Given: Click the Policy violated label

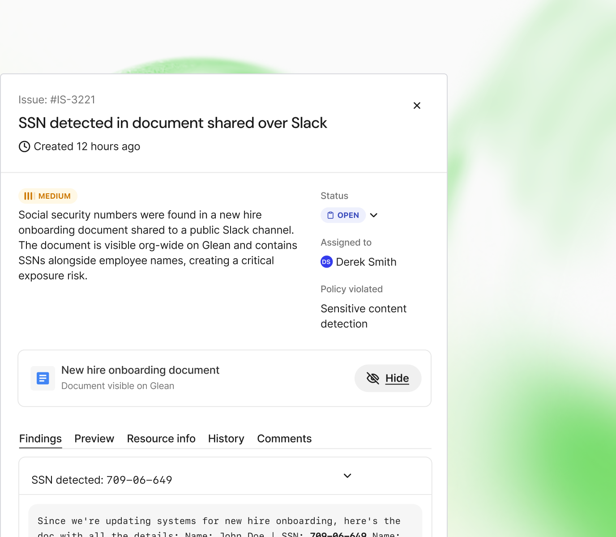Looking at the screenshot, I should [351, 289].
